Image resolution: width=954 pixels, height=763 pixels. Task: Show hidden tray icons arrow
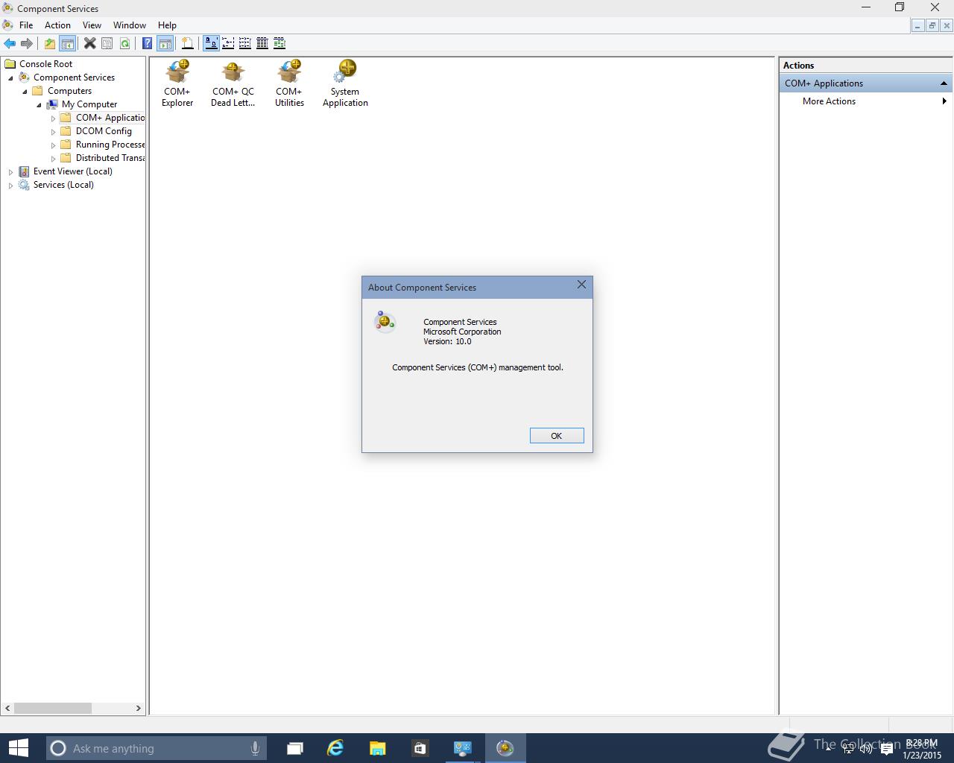829,750
